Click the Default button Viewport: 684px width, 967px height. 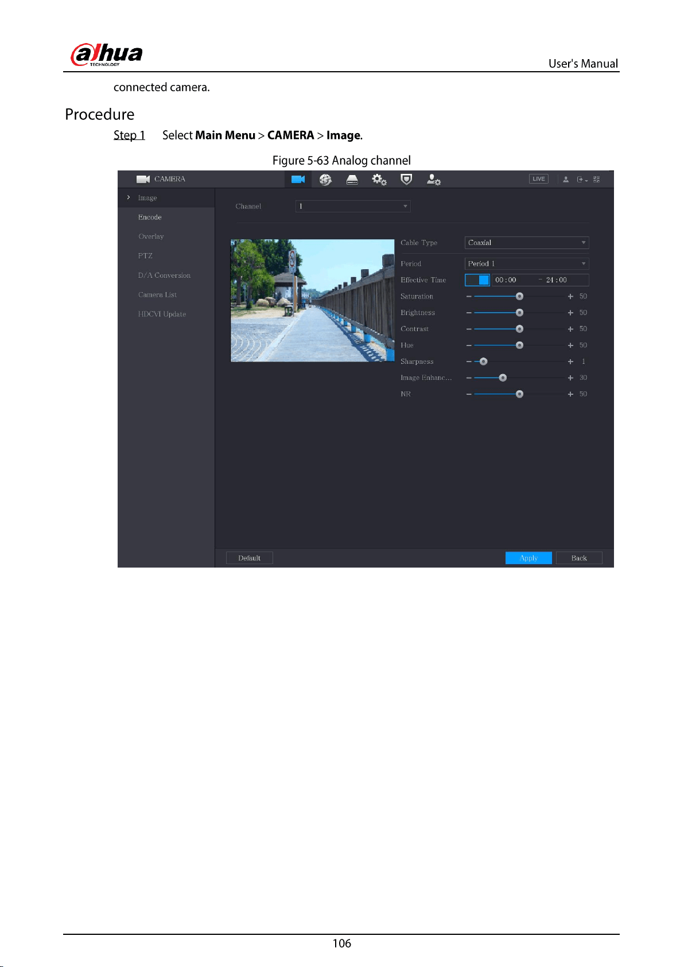250,558
